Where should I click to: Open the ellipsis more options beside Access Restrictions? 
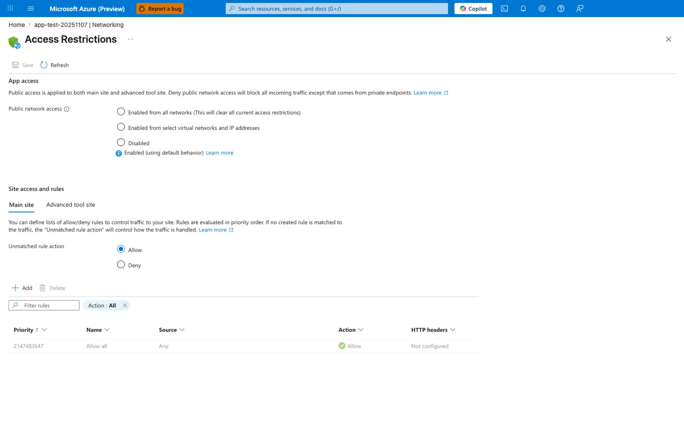point(131,39)
